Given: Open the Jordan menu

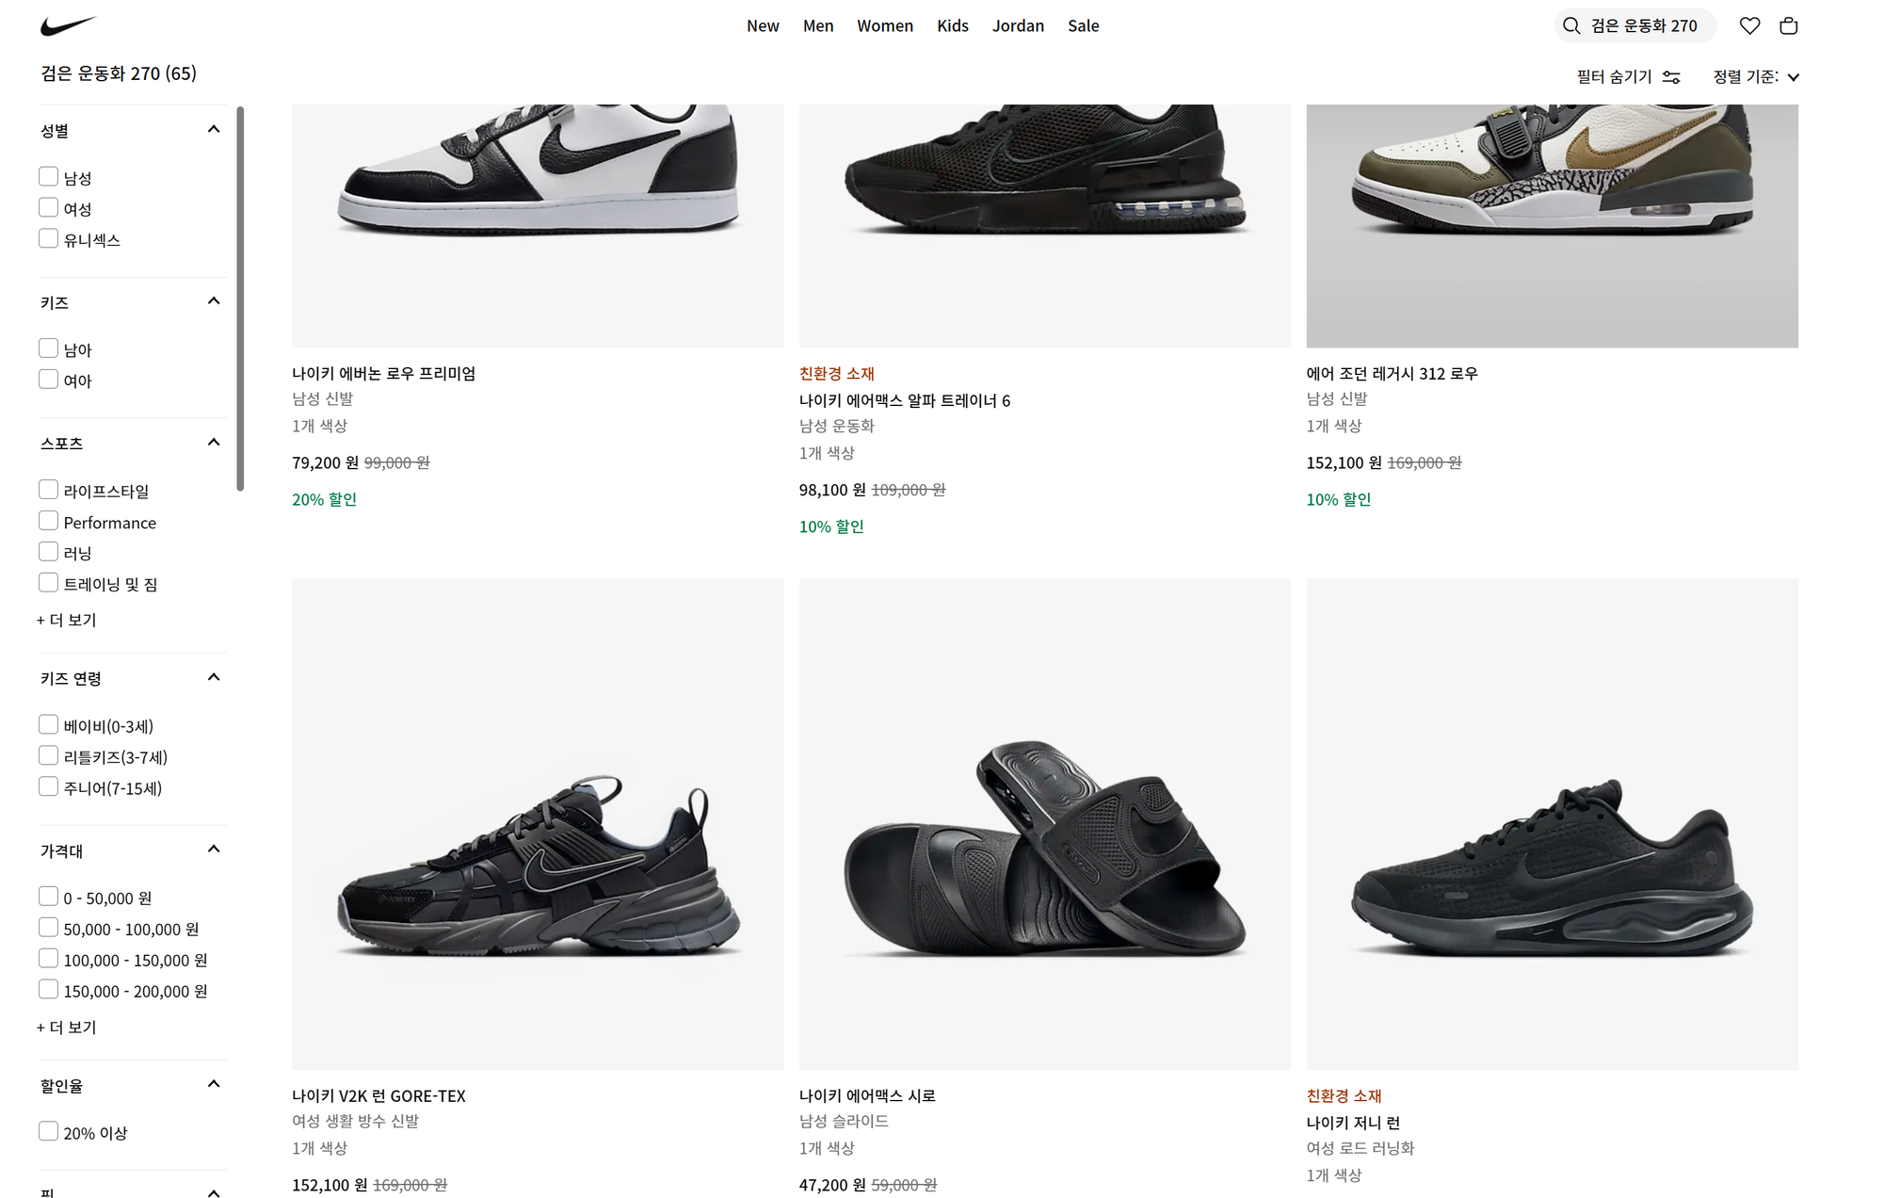Looking at the screenshot, I should (x=1018, y=25).
